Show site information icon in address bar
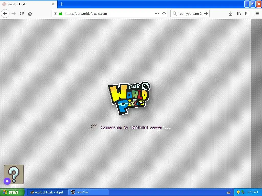This screenshot has height=196, width=262. point(56,14)
